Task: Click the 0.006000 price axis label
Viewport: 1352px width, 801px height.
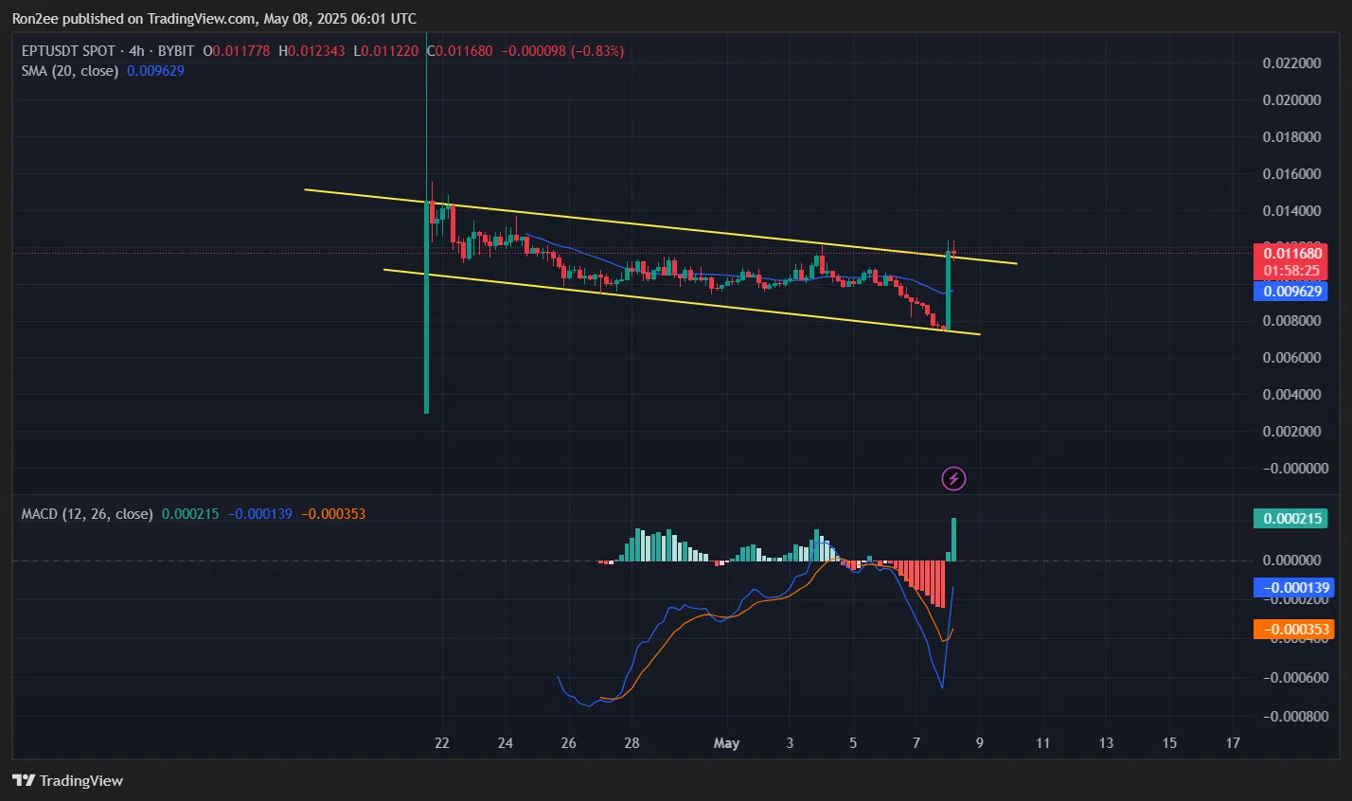Action: [1291, 358]
